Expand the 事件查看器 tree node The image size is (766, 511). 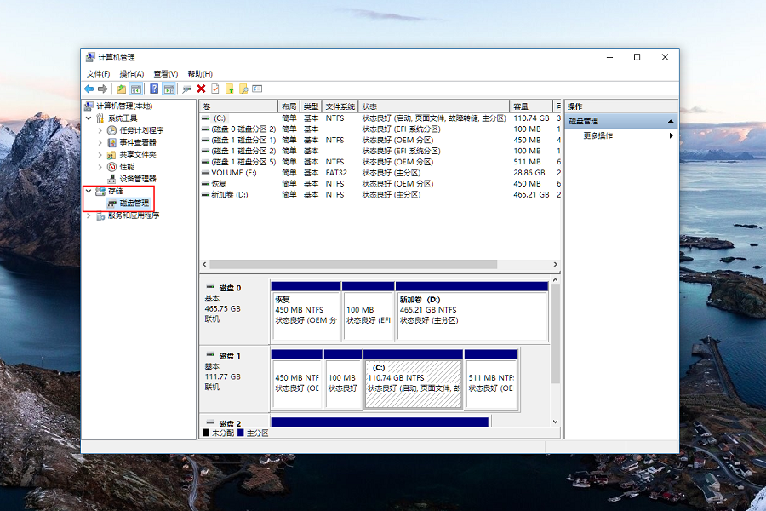point(100,142)
